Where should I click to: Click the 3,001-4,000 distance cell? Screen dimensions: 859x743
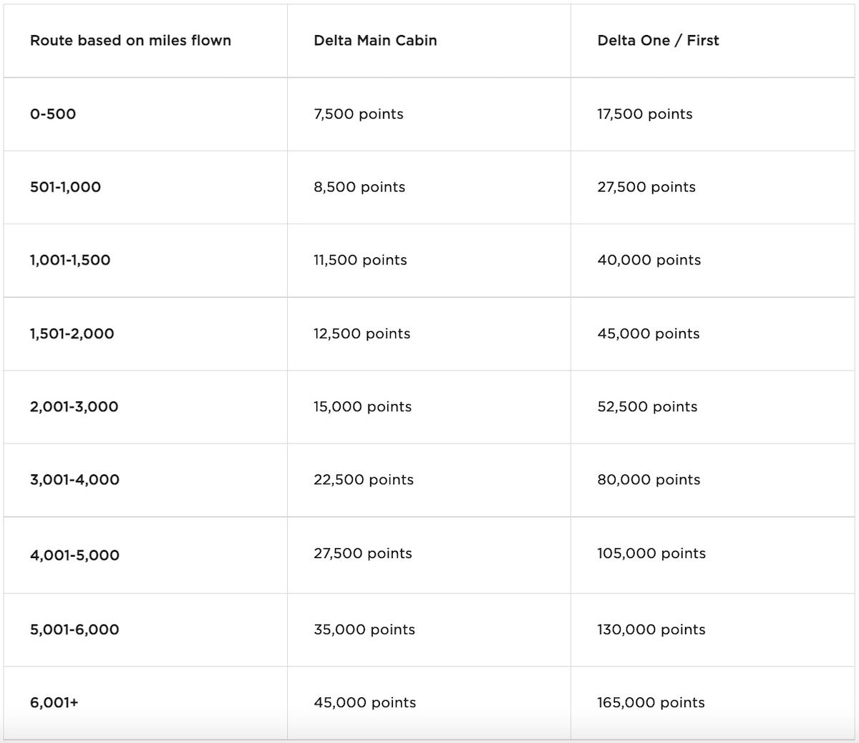(x=74, y=480)
